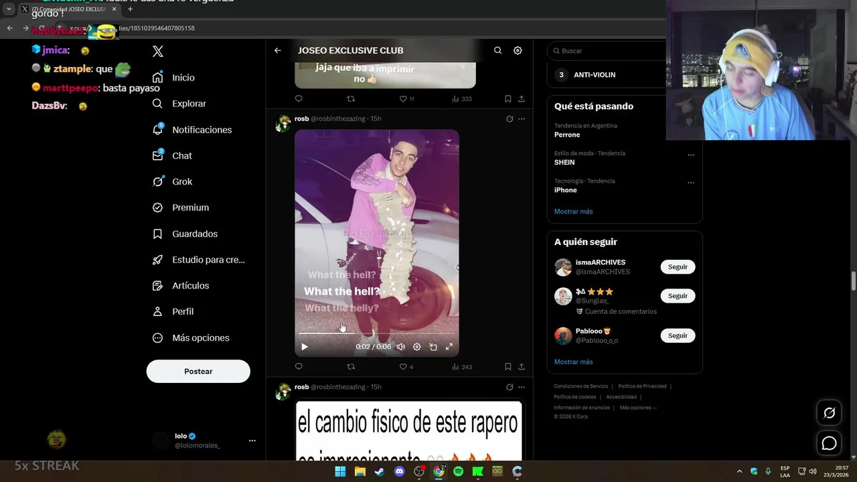Open more options for iPhone trend
The image size is (857, 482).
pos(691,182)
